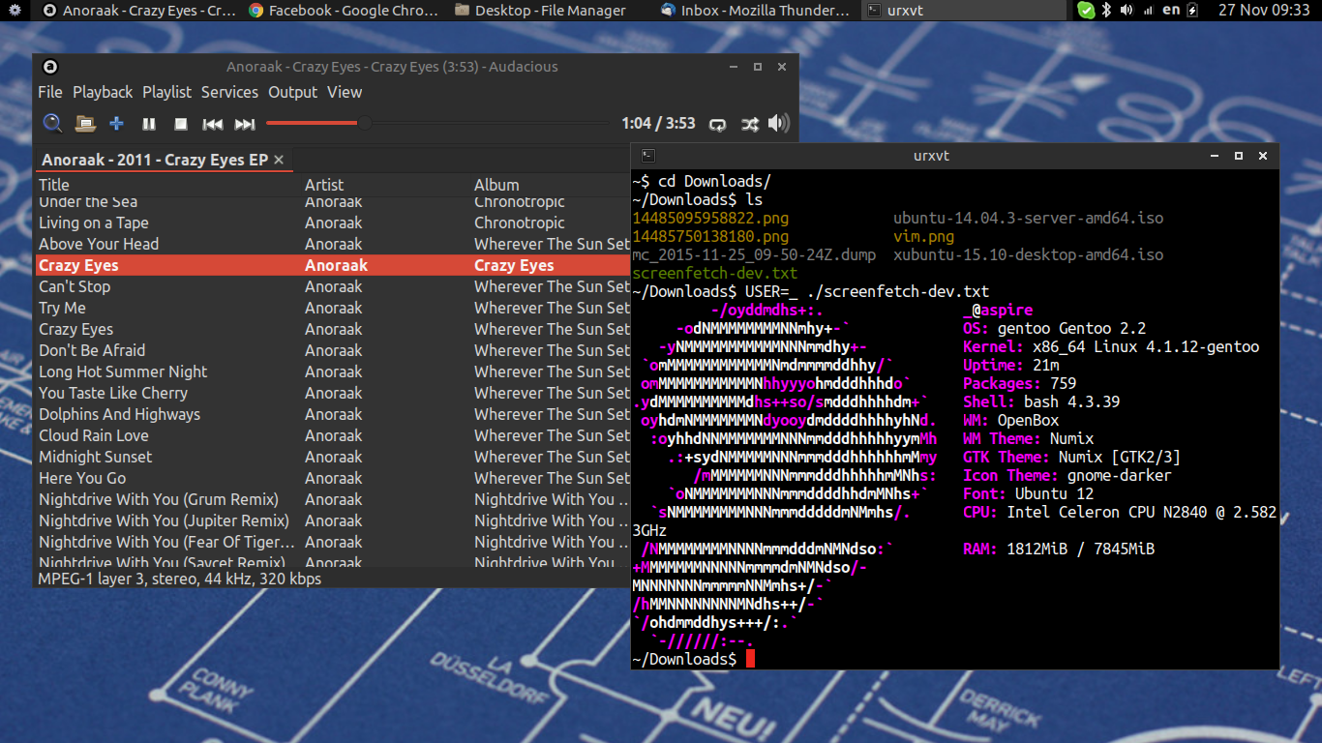The height and width of the screenshot is (743, 1322).
Task: Open the Playlist menu
Action: [x=167, y=92]
